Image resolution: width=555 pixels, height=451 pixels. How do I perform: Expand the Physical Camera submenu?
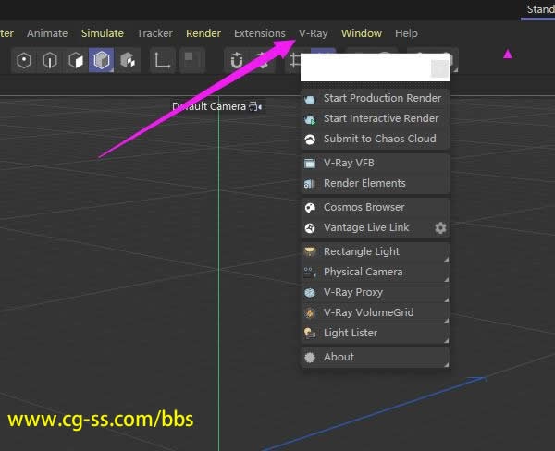click(x=446, y=277)
